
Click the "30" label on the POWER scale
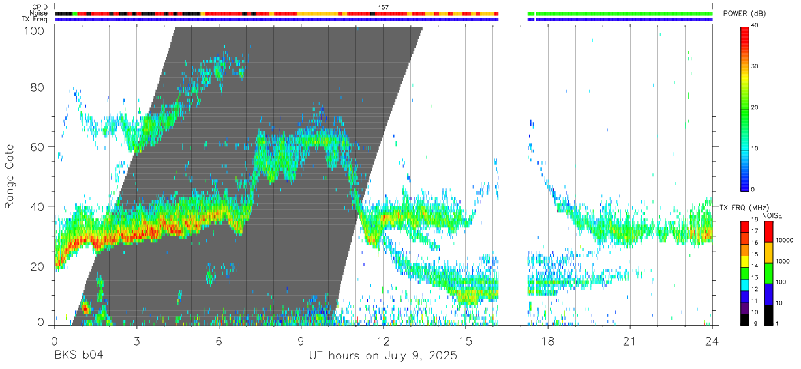[x=754, y=67]
